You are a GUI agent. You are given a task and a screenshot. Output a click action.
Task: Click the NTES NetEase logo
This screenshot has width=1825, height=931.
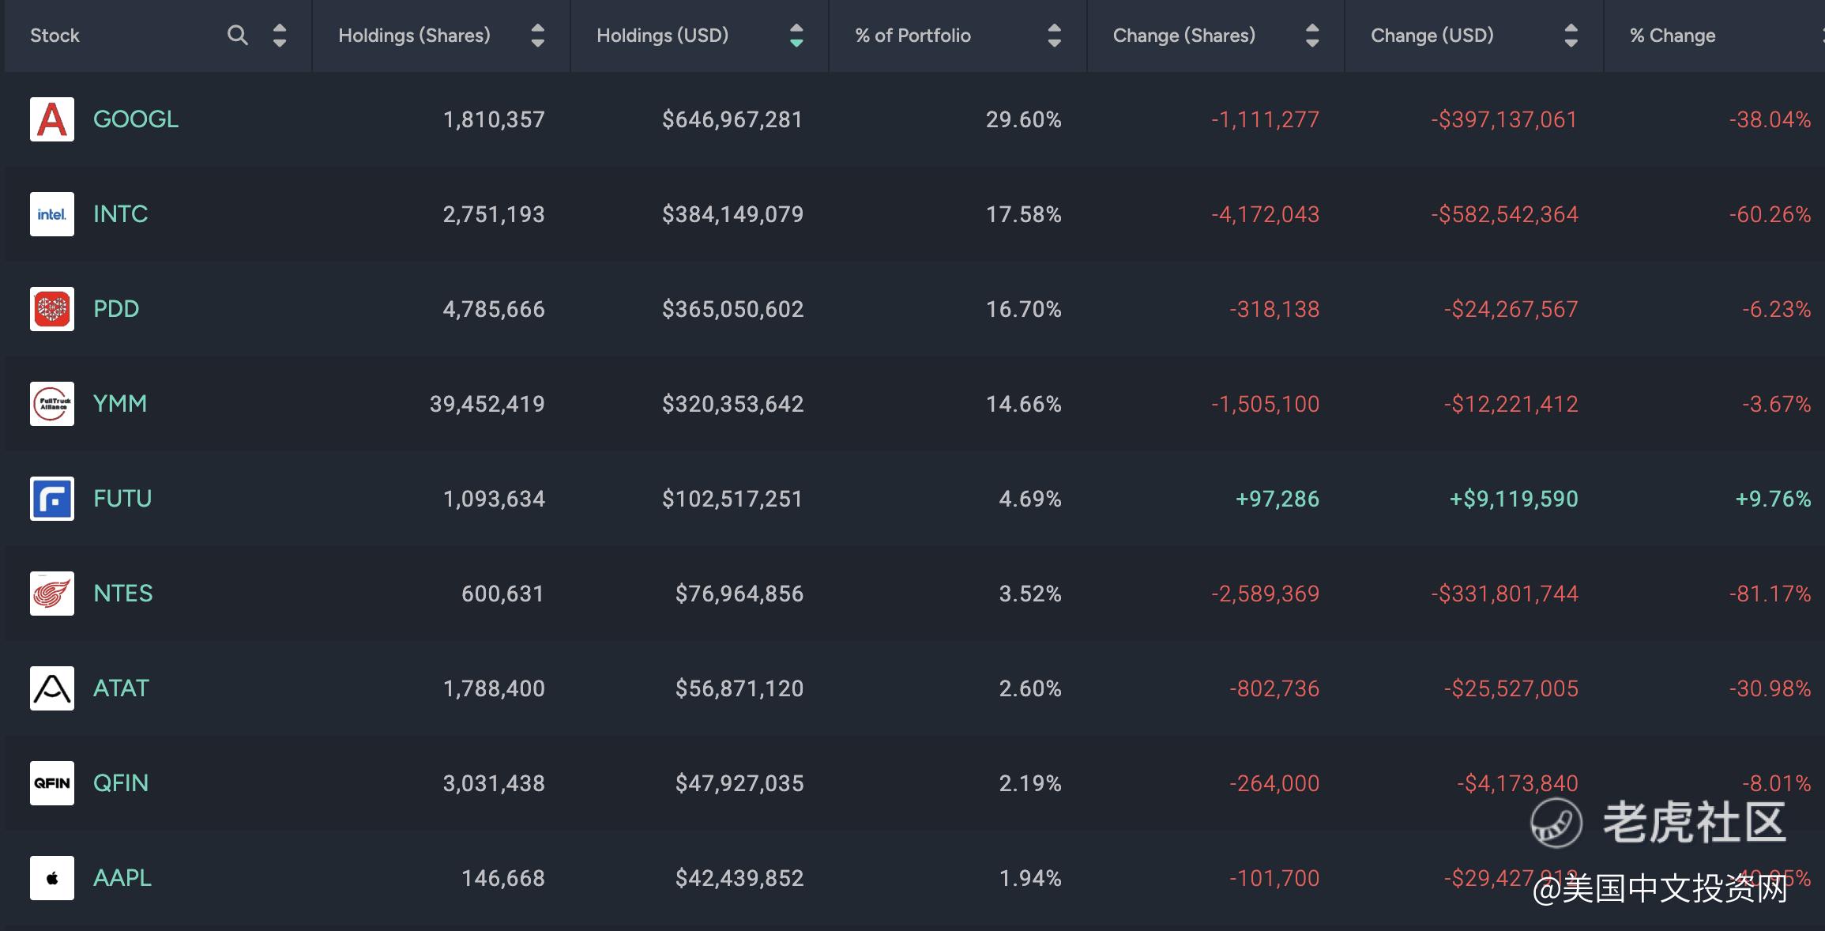pyautogui.click(x=52, y=594)
